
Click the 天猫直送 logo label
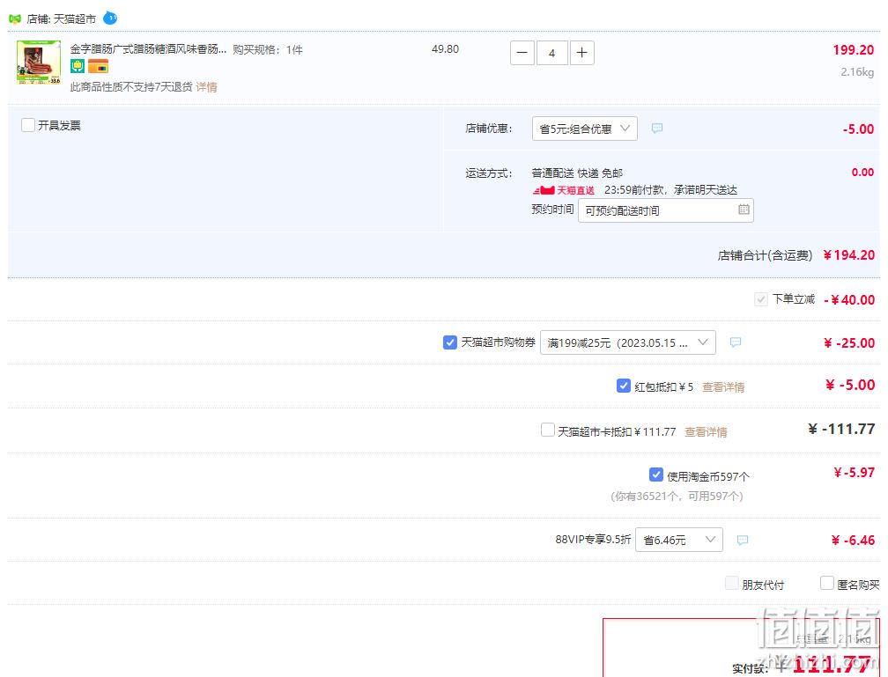pyautogui.click(x=564, y=190)
